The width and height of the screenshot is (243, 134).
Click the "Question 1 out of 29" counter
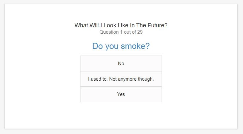(121, 32)
